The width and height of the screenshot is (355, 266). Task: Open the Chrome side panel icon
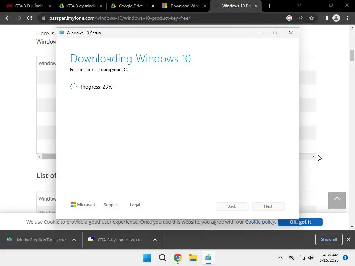click(x=325, y=18)
